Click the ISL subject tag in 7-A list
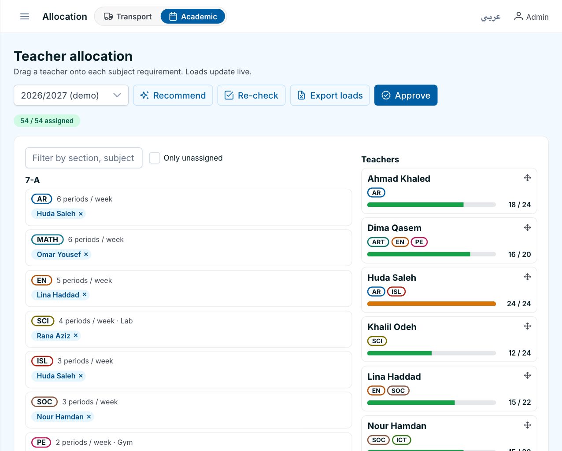 tap(42, 361)
